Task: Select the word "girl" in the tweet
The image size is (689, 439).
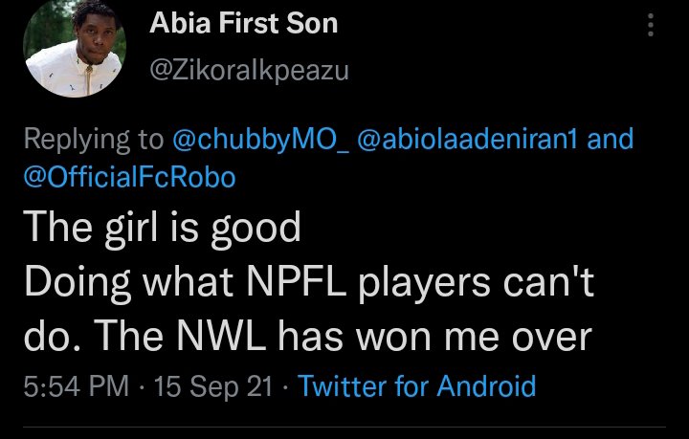Action: tap(119, 227)
